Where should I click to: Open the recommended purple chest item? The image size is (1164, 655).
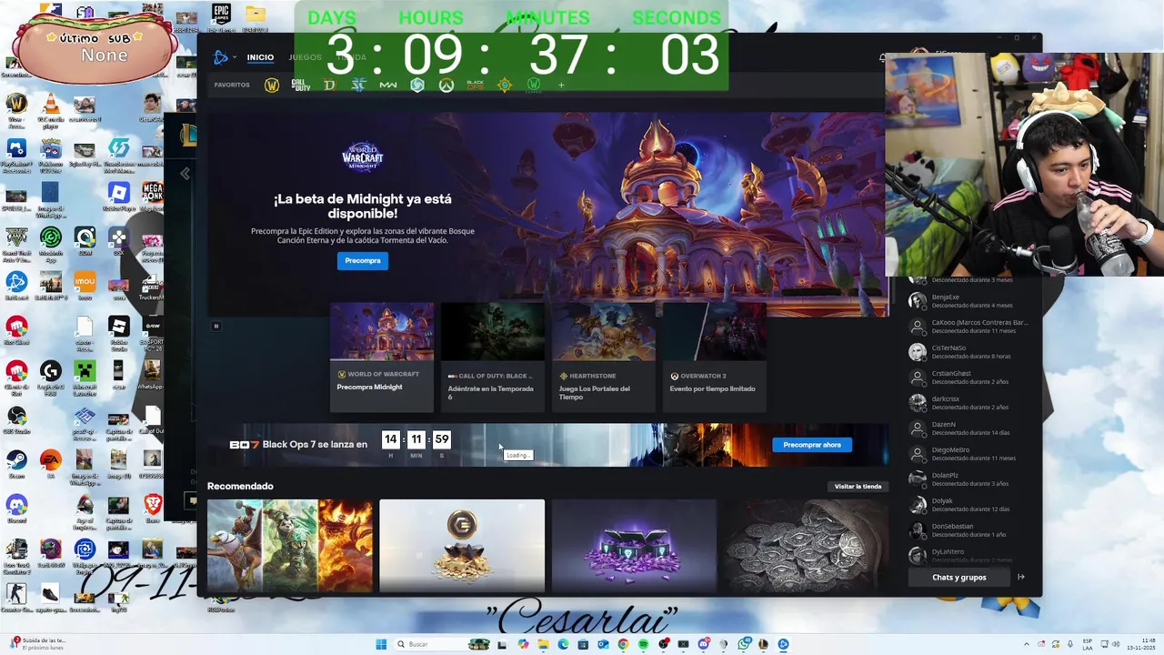(x=634, y=546)
